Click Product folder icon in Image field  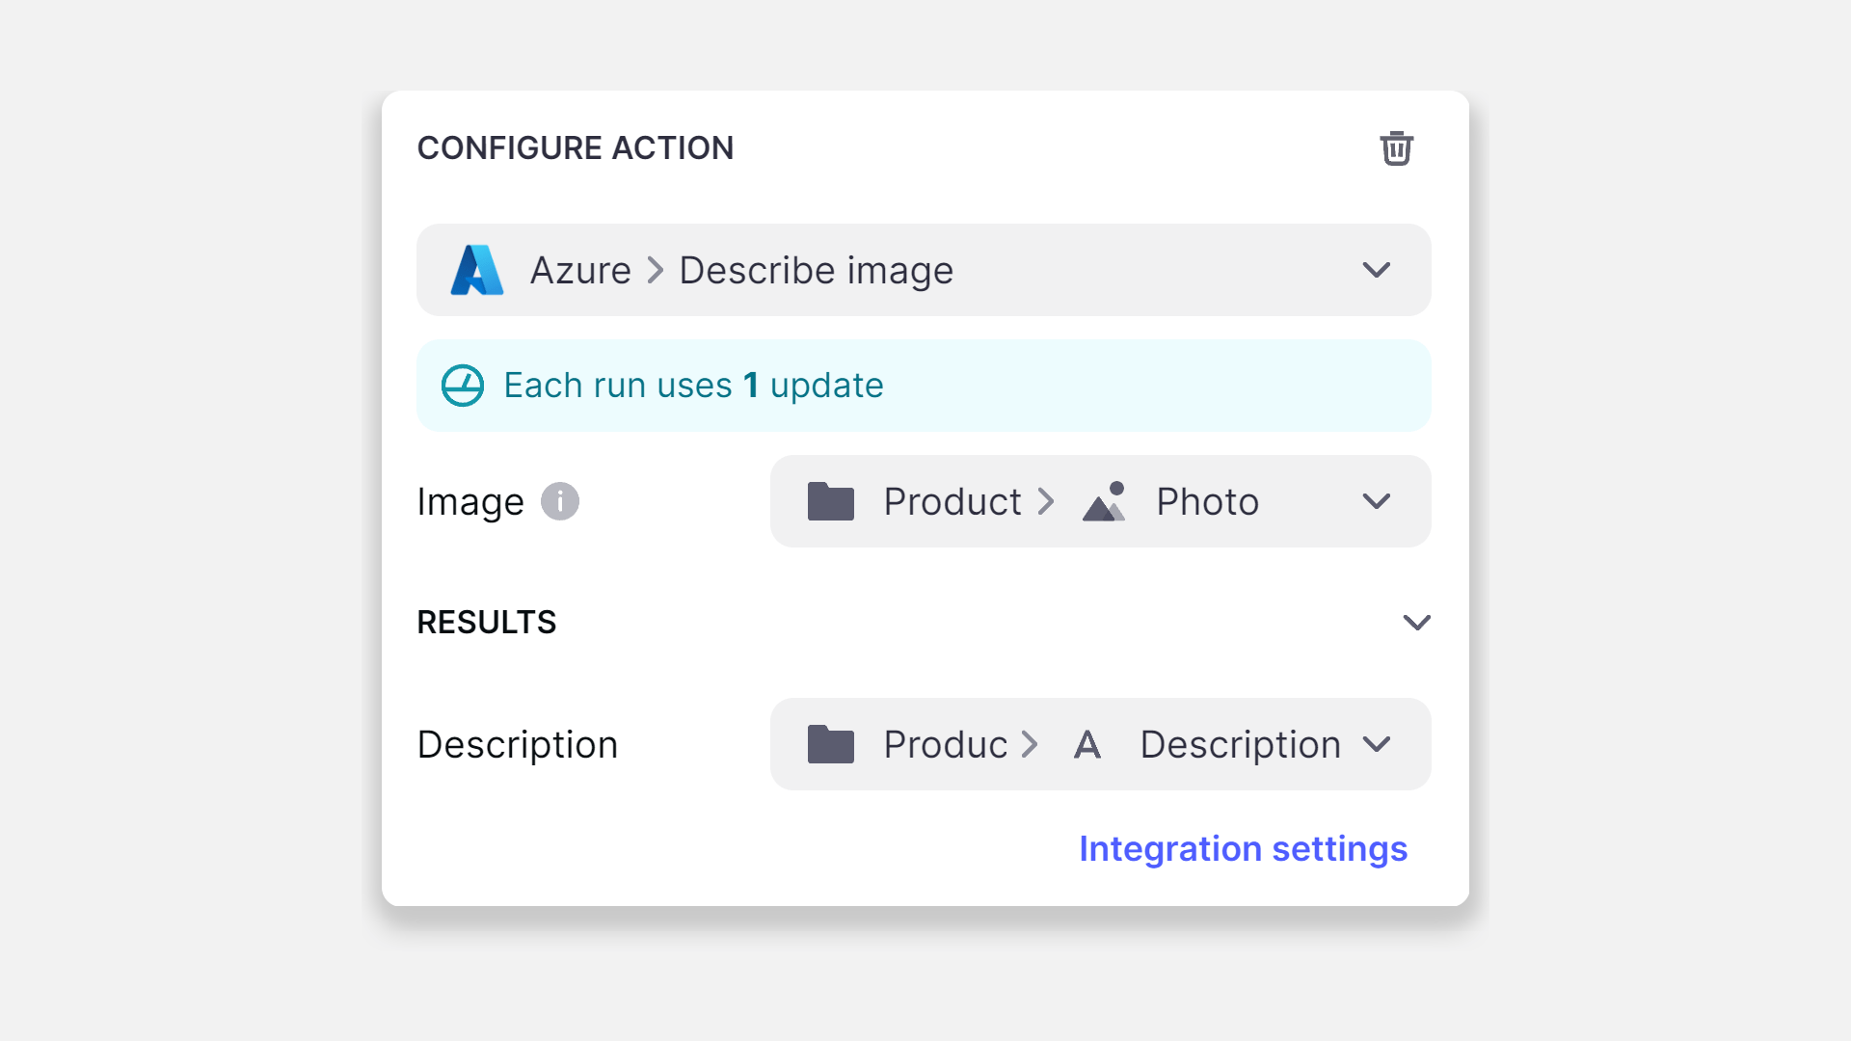tap(831, 501)
